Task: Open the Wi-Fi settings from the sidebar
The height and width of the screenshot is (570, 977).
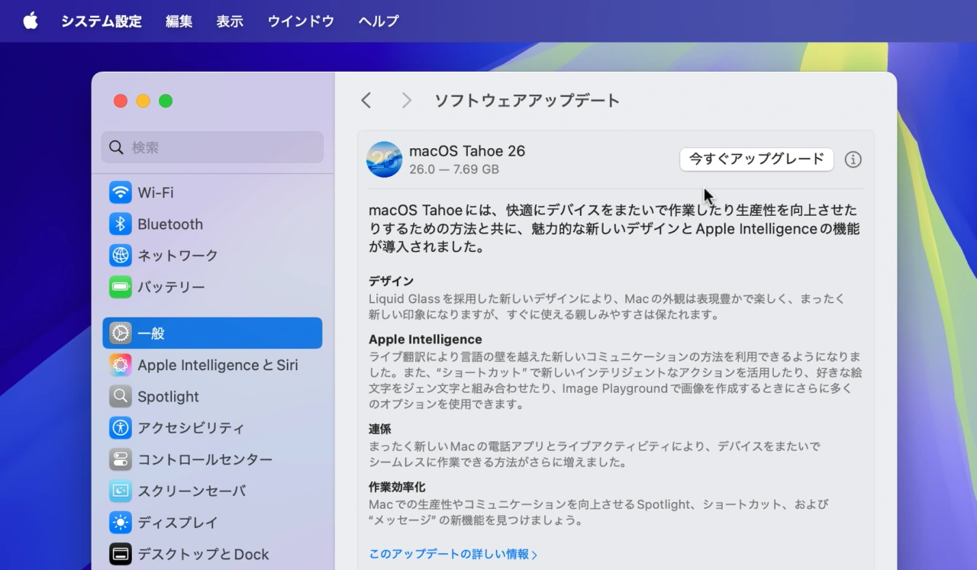Action: (121, 192)
